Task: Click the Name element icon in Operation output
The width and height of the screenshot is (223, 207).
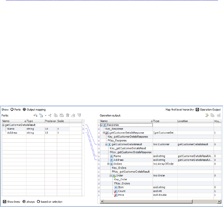Action: [112, 156]
